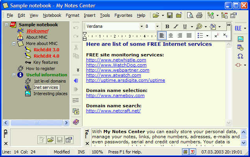Open the WatchDog.com link
This screenshot has height=157, width=250.
pyautogui.click(x=116, y=65)
